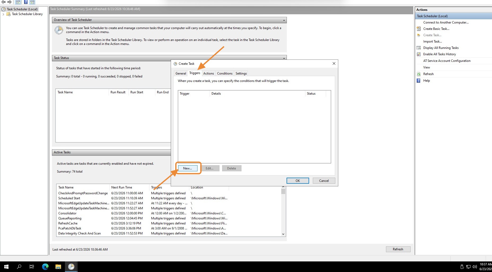
Task: Click the Display All Running Tasks icon
Action: 419,48
